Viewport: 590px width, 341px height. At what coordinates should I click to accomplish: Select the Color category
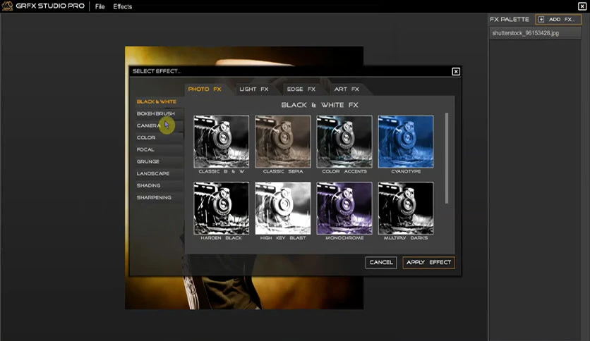tap(146, 137)
